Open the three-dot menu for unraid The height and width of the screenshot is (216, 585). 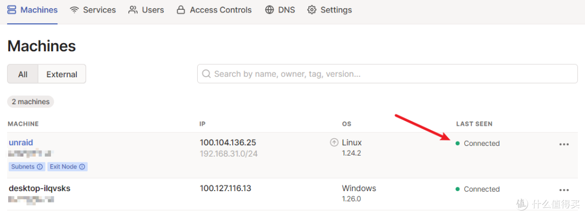point(564,144)
